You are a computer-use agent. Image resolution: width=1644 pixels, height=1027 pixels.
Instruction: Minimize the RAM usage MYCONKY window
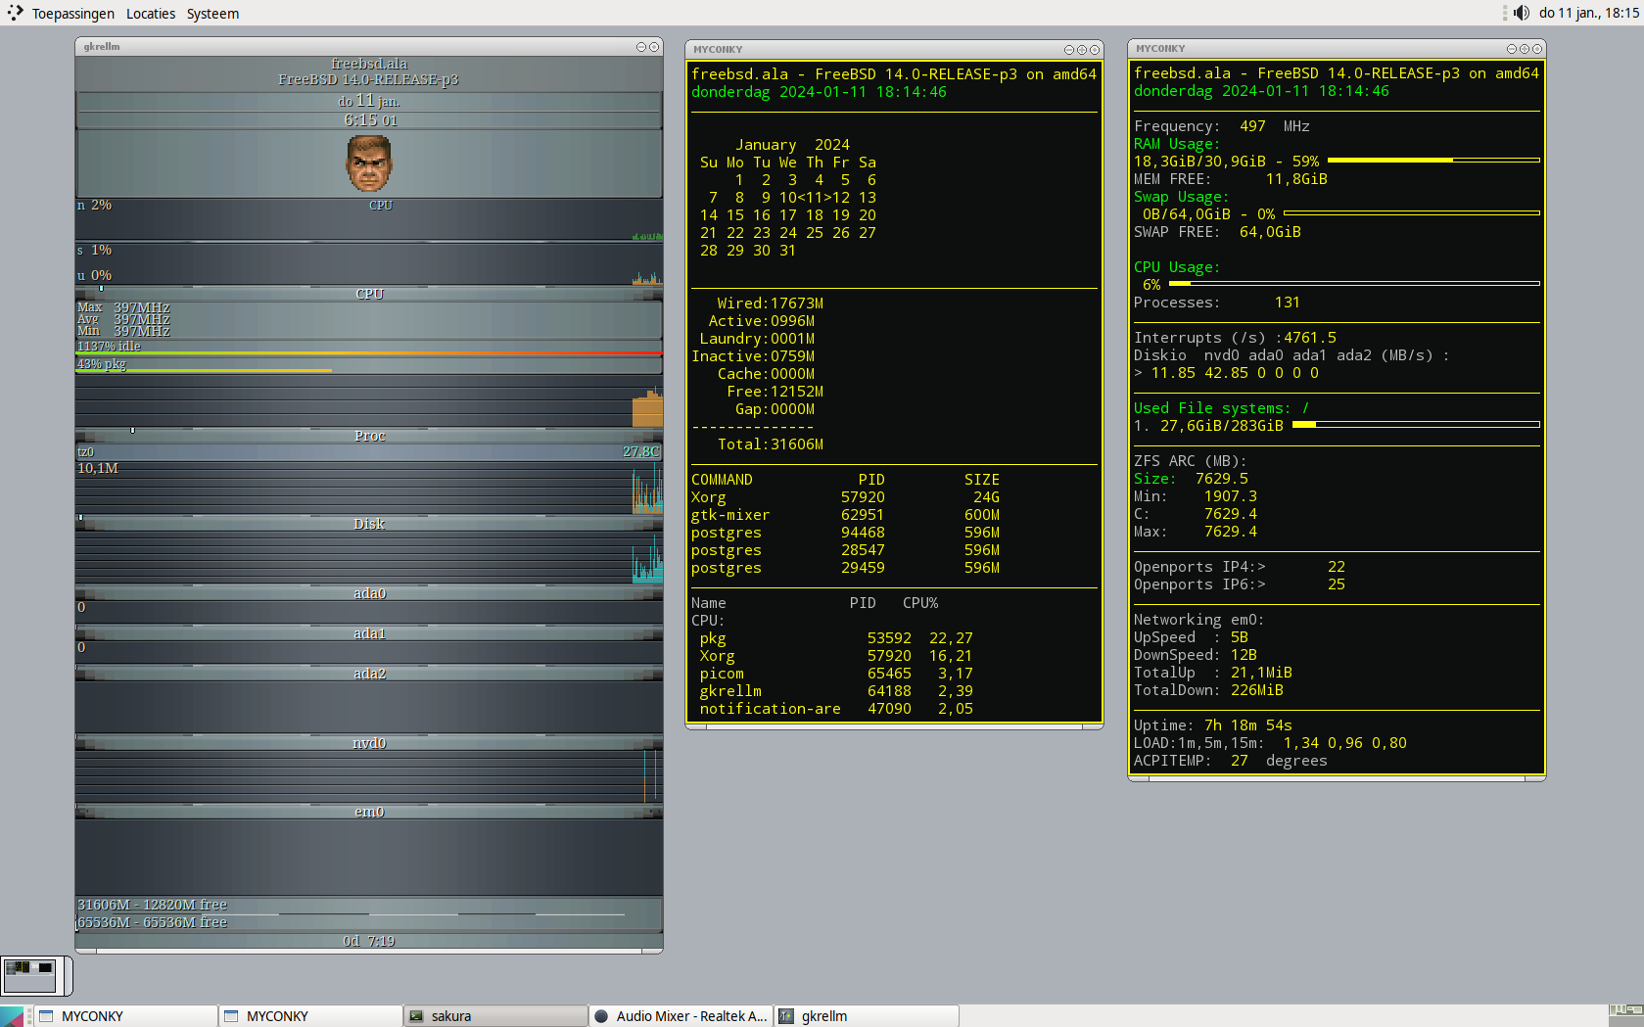tap(1512, 49)
